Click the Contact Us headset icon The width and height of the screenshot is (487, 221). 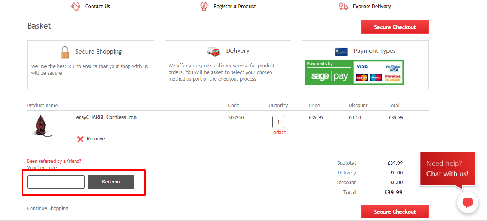click(76, 6)
